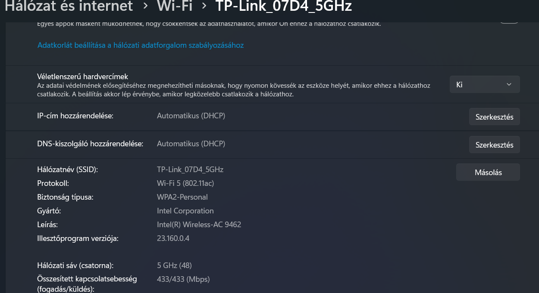The width and height of the screenshot is (539, 293).
Task: Select the SSID value TP-Link_07D4_5GHz in properties
Action: 190,170
